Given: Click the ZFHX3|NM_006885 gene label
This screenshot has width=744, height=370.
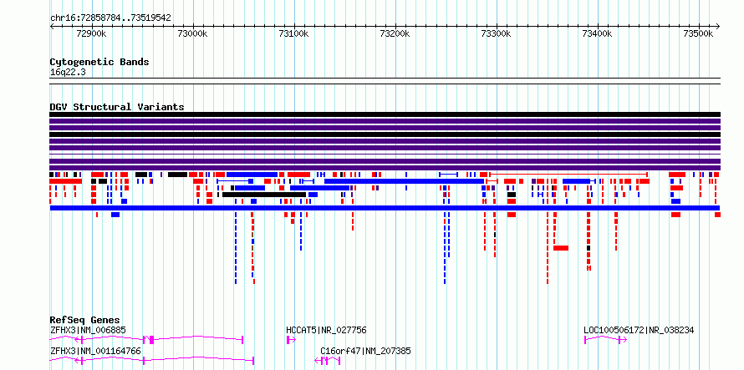Looking at the screenshot, I should tap(89, 330).
